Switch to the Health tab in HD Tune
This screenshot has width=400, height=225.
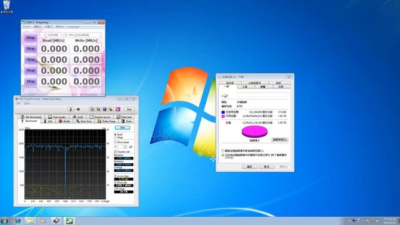click(x=64, y=121)
